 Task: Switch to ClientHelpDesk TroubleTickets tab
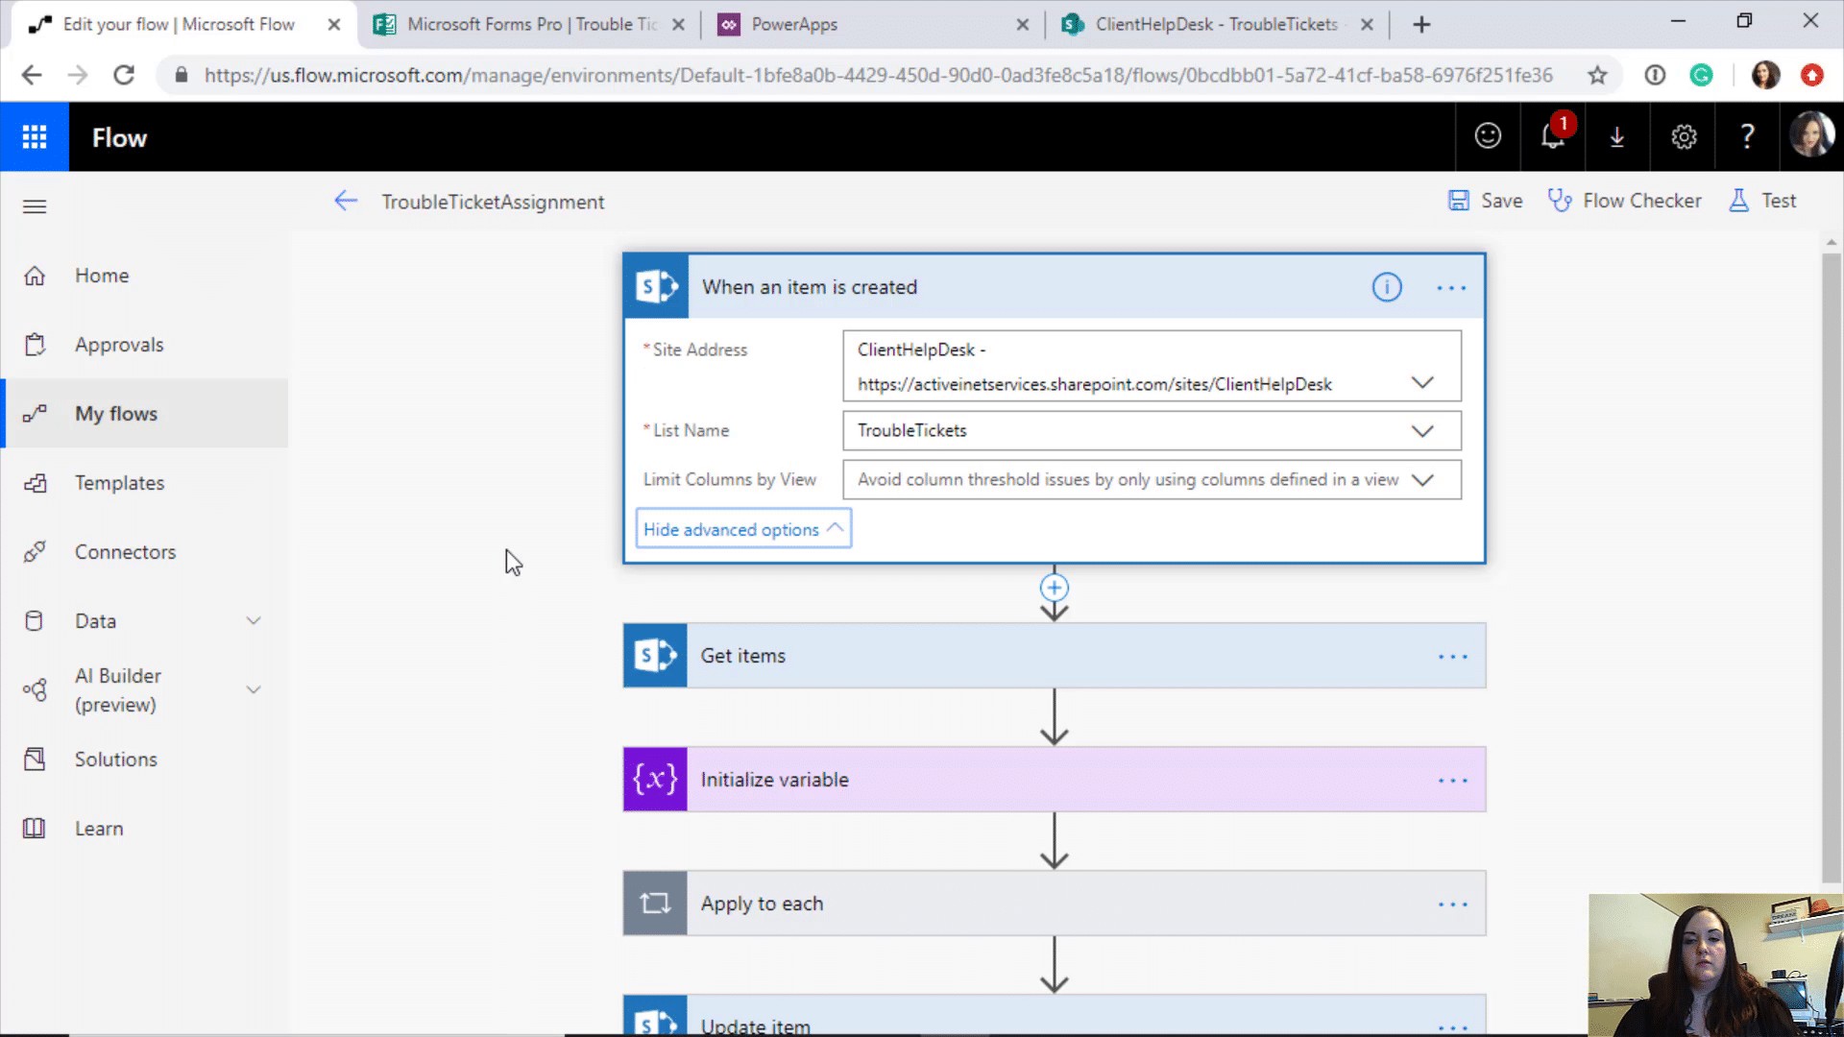pyautogui.click(x=1218, y=24)
